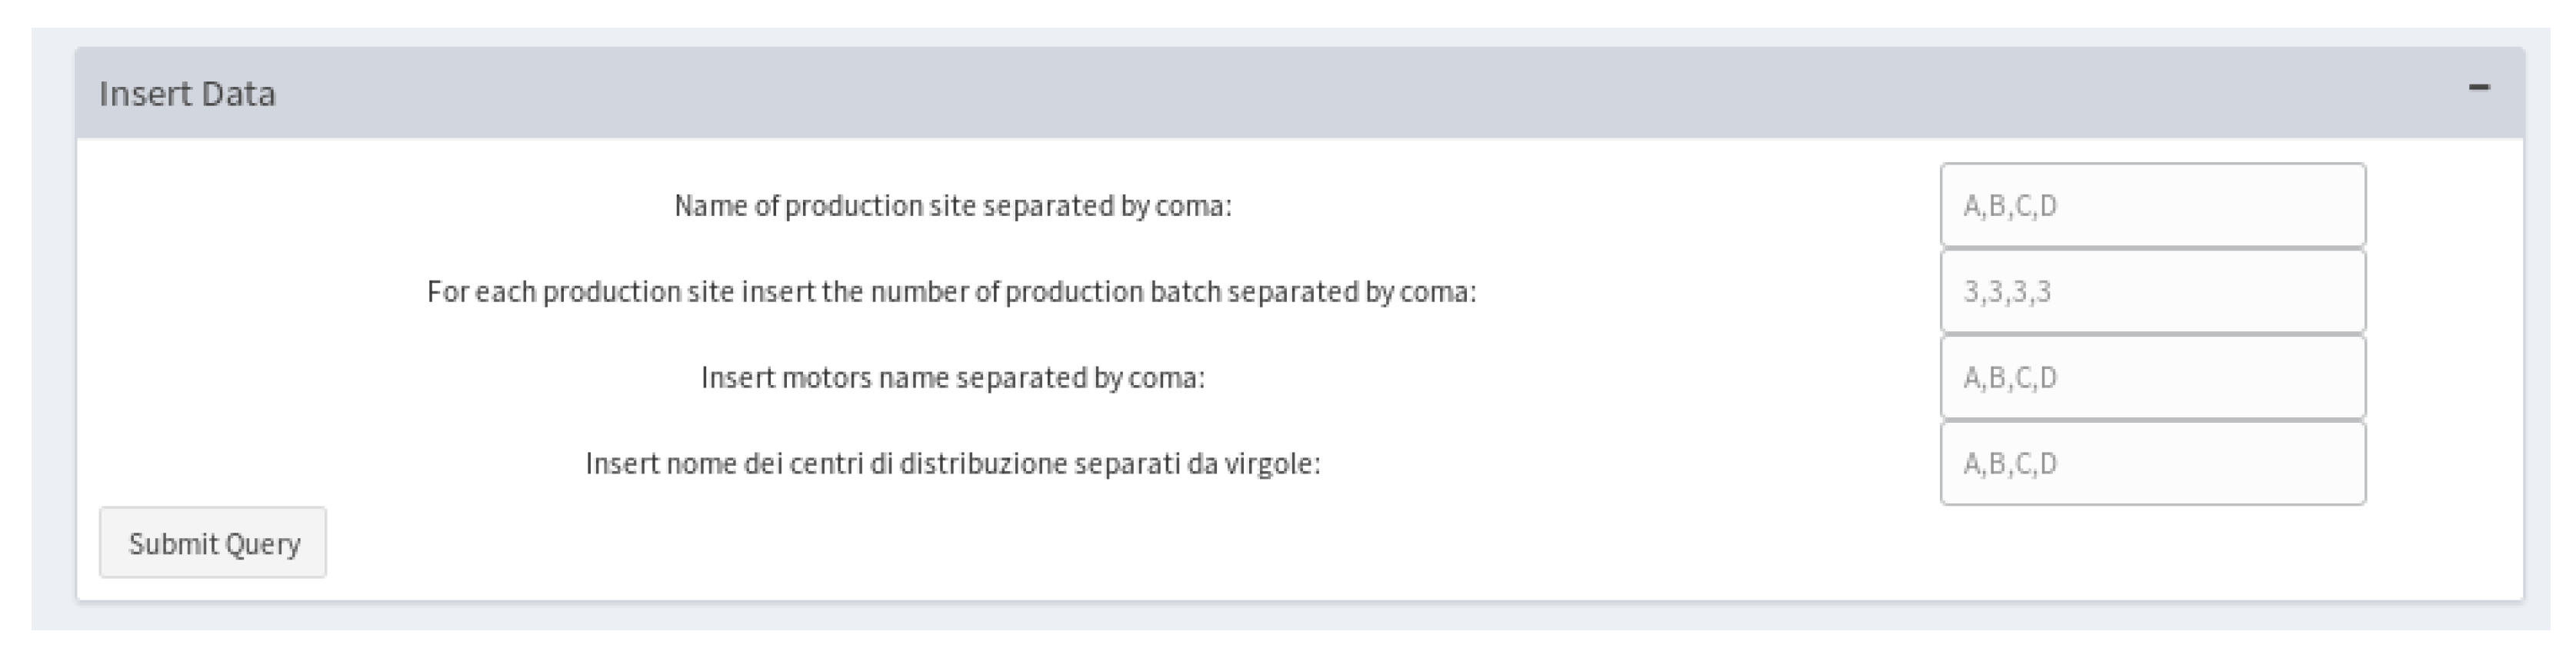
Task: Focus the centri di distribuzione input
Action: pos(2152,464)
